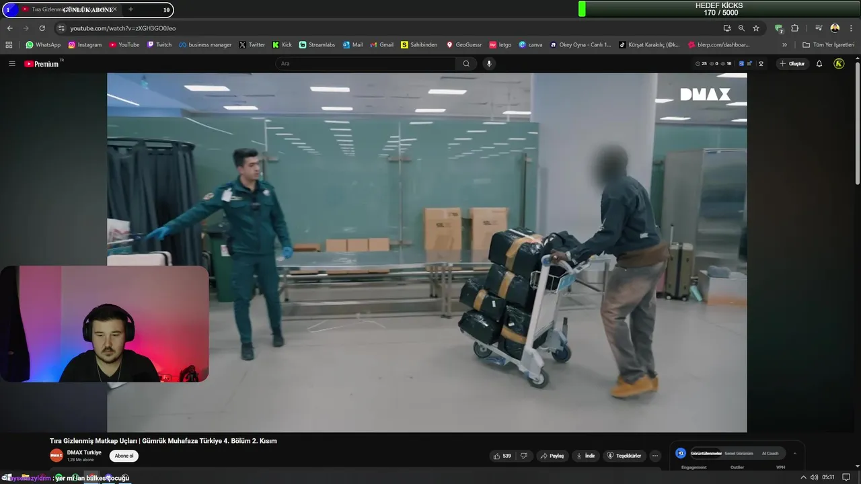The width and height of the screenshot is (861, 484).
Task: Click the video title Tıra Gizlenmiş Matkap Uçları
Action: tap(163, 441)
